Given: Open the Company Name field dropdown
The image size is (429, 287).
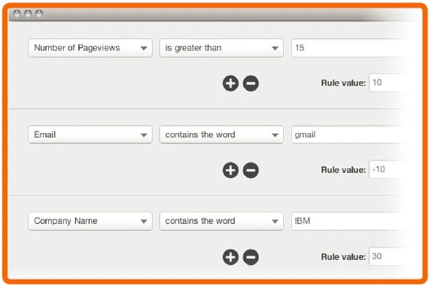Looking at the screenshot, I should (x=90, y=221).
